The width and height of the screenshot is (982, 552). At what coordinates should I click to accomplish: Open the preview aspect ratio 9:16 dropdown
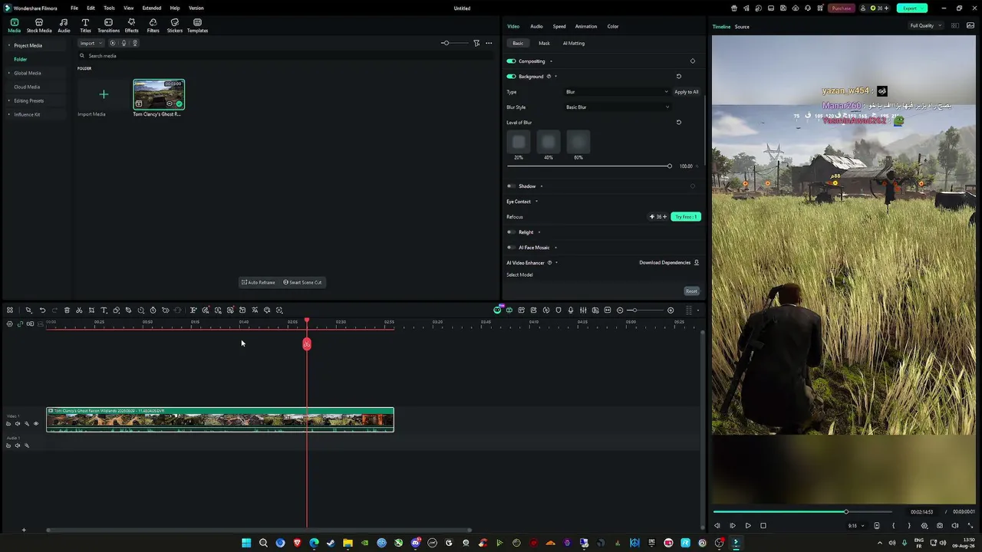855,526
